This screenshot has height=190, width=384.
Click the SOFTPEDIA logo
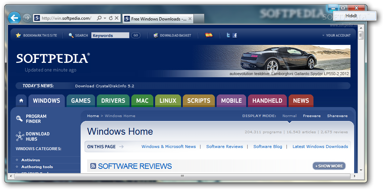(53, 58)
